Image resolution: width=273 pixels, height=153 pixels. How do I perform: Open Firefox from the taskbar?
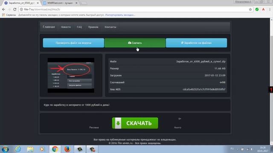point(67,149)
